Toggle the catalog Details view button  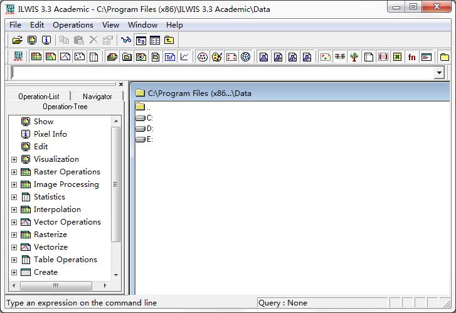point(155,40)
